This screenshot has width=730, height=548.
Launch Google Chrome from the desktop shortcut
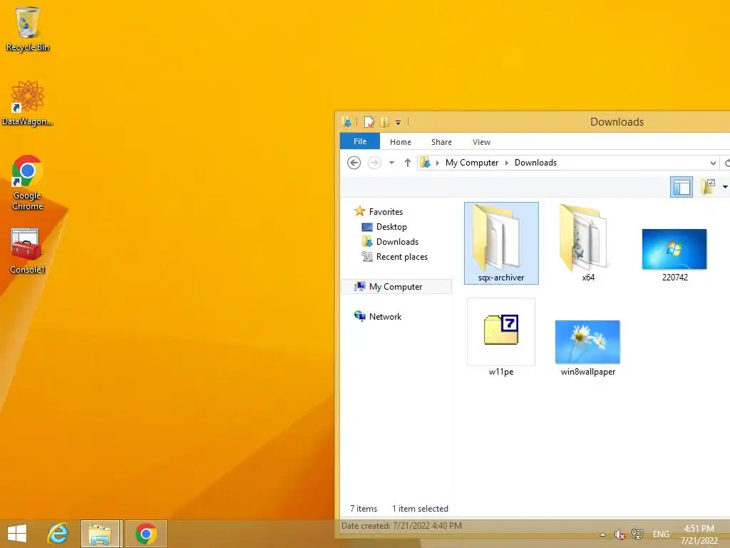point(28,183)
